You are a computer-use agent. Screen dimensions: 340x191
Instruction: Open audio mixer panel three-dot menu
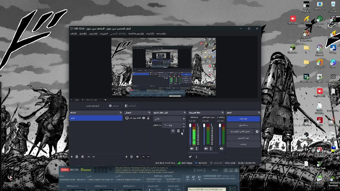point(196,157)
